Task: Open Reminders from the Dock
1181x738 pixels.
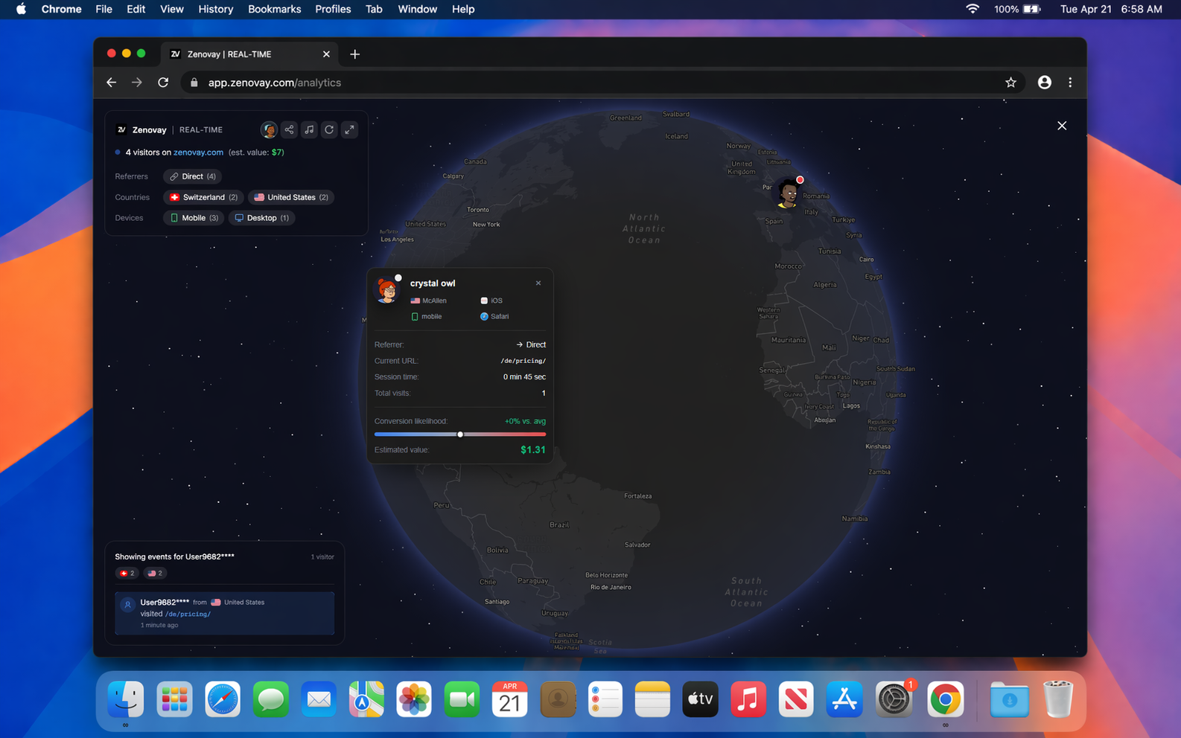Action: pos(605,699)
